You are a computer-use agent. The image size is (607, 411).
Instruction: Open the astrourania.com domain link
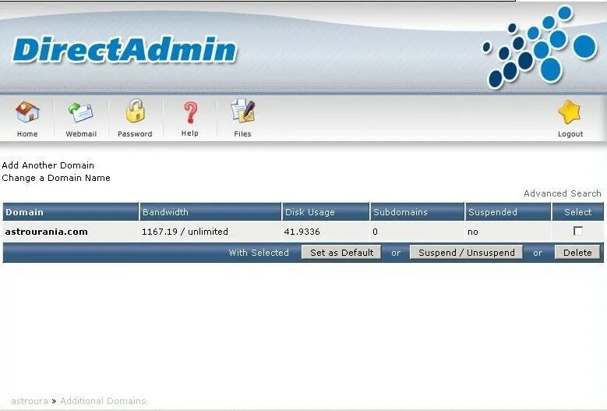pyautogui.click(x=47, y=232)
